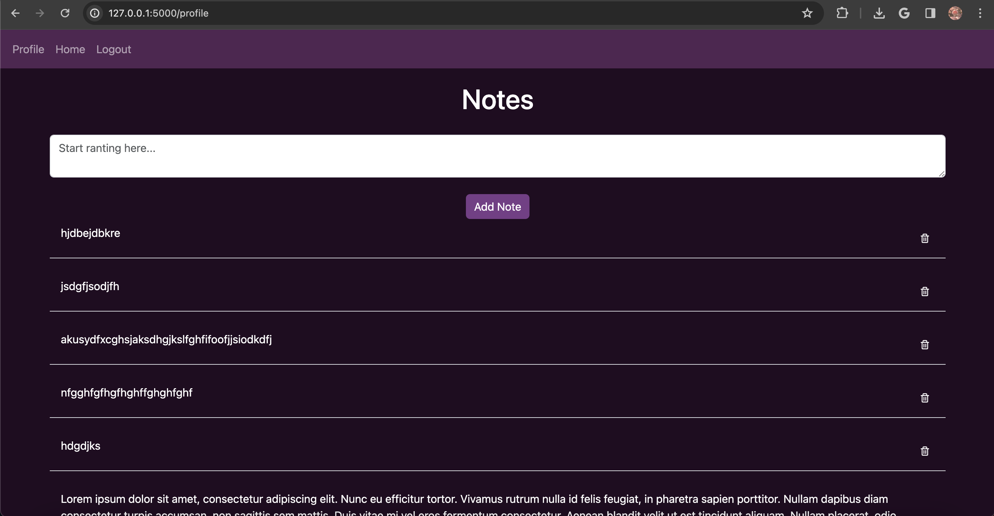Trash the 'hdgdjks' note
This screenshot has height=516, width=994.
[x=925, y=451]
